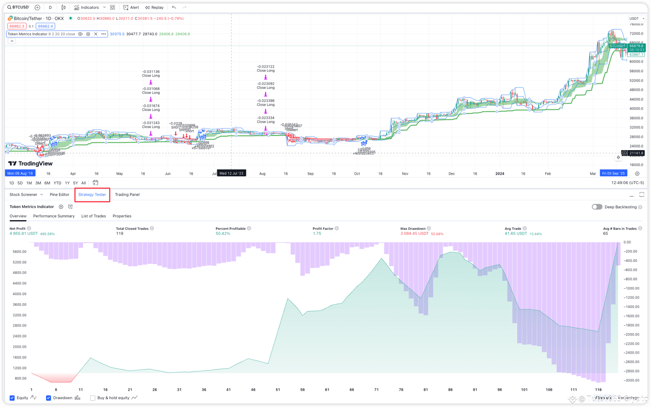Hide Token Metrics Indicator with eye icon
Image resolution: width=651 pixels, height=407 pixels.
(80, 34)
